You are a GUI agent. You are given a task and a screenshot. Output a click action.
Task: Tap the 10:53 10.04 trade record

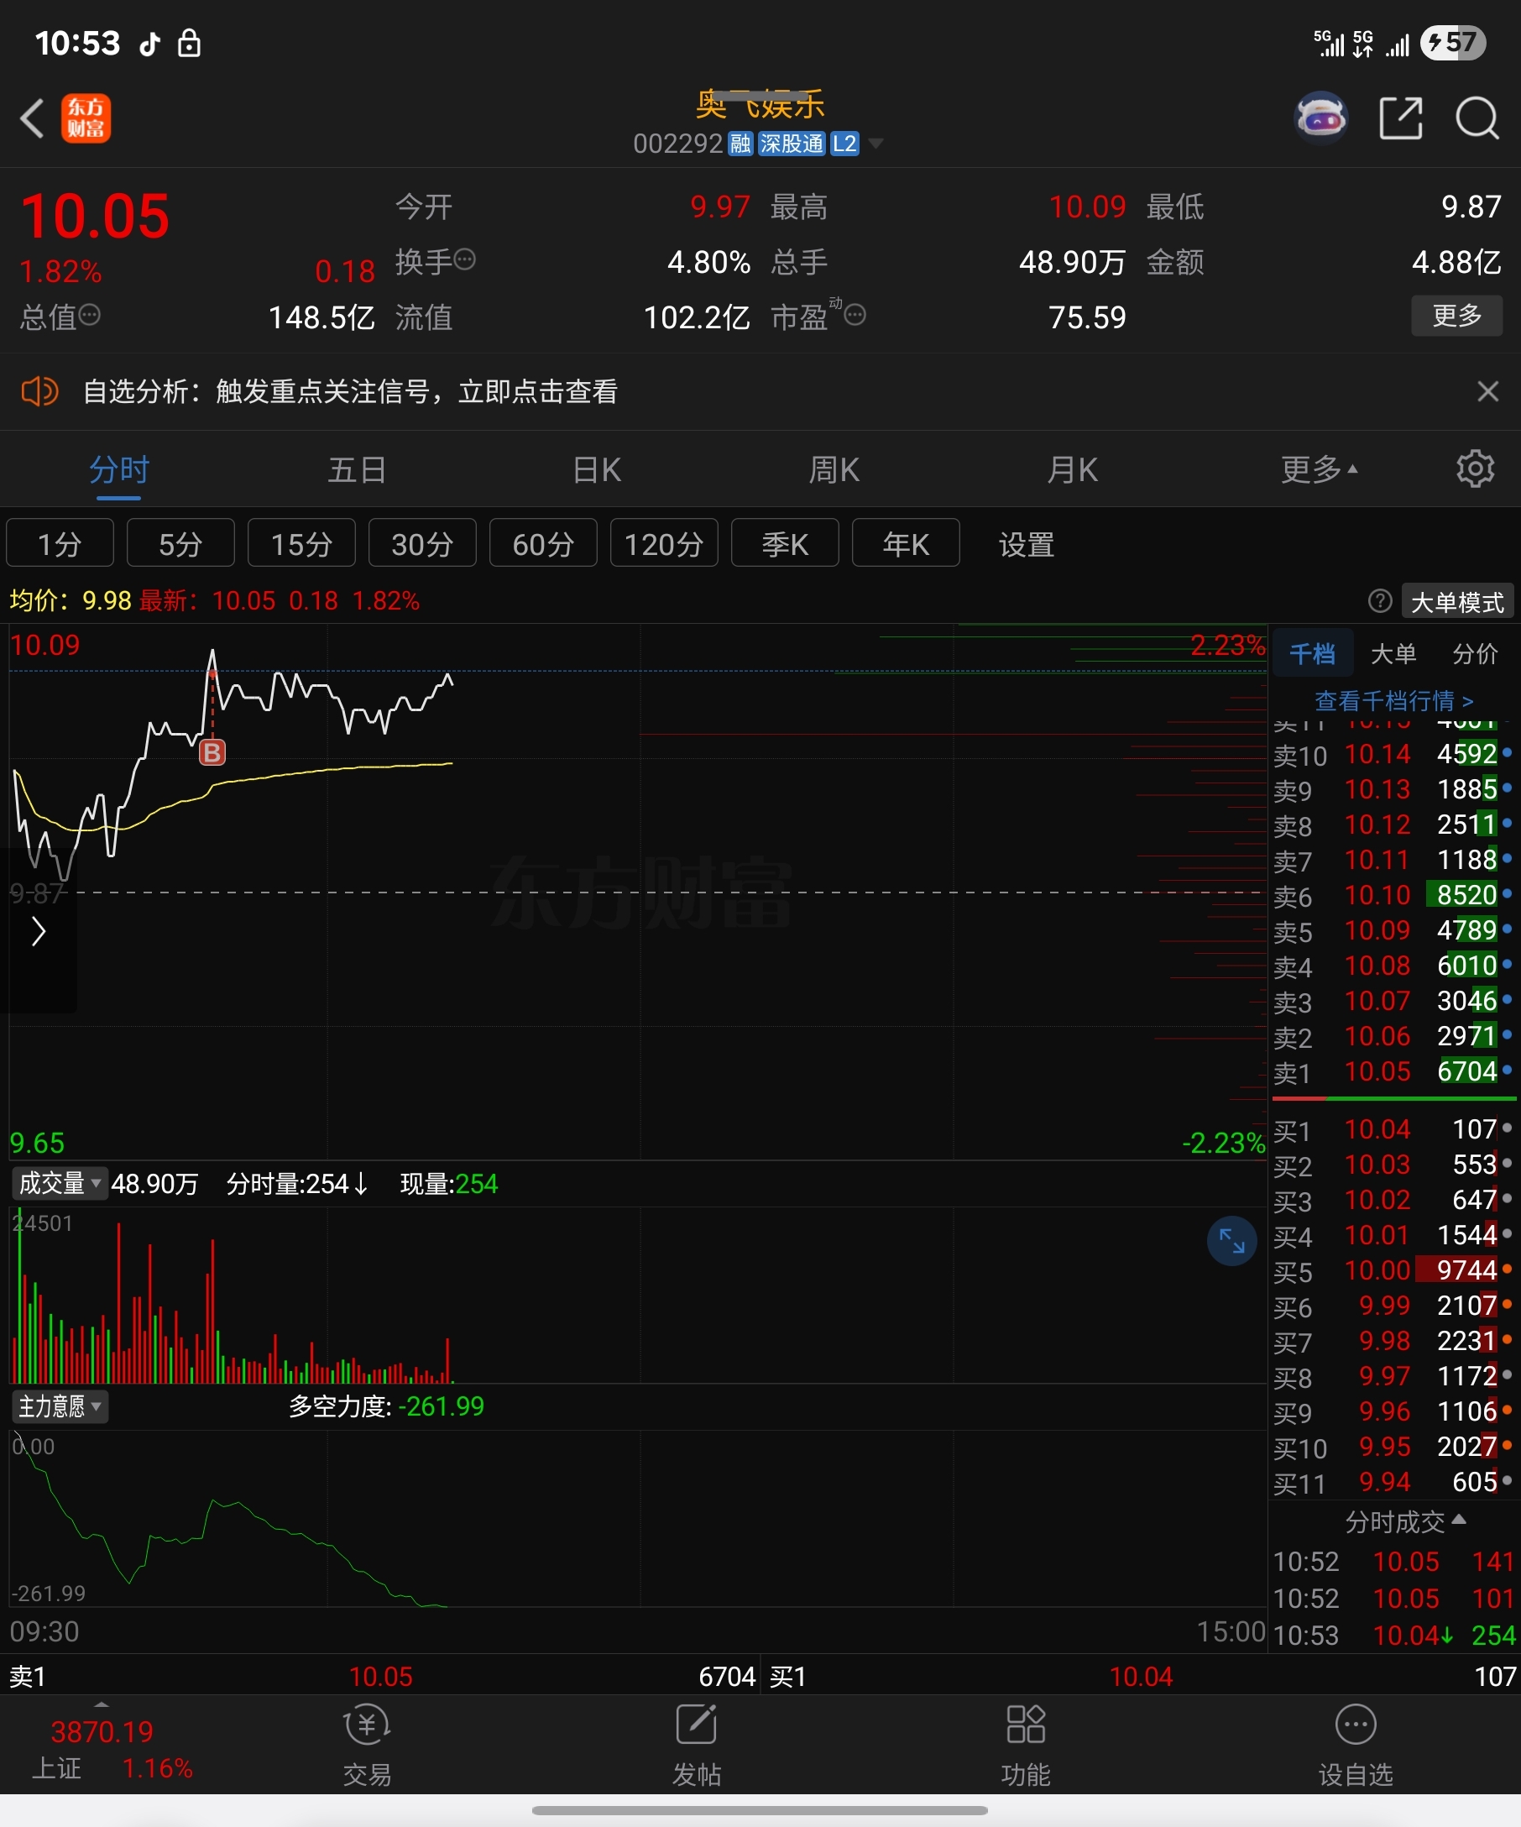pos(1394,1636)
